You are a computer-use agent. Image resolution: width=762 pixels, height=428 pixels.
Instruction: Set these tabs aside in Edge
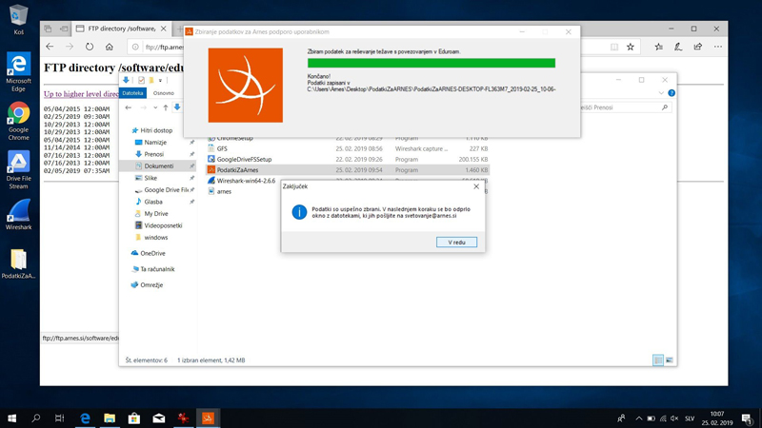click(64, 29)
